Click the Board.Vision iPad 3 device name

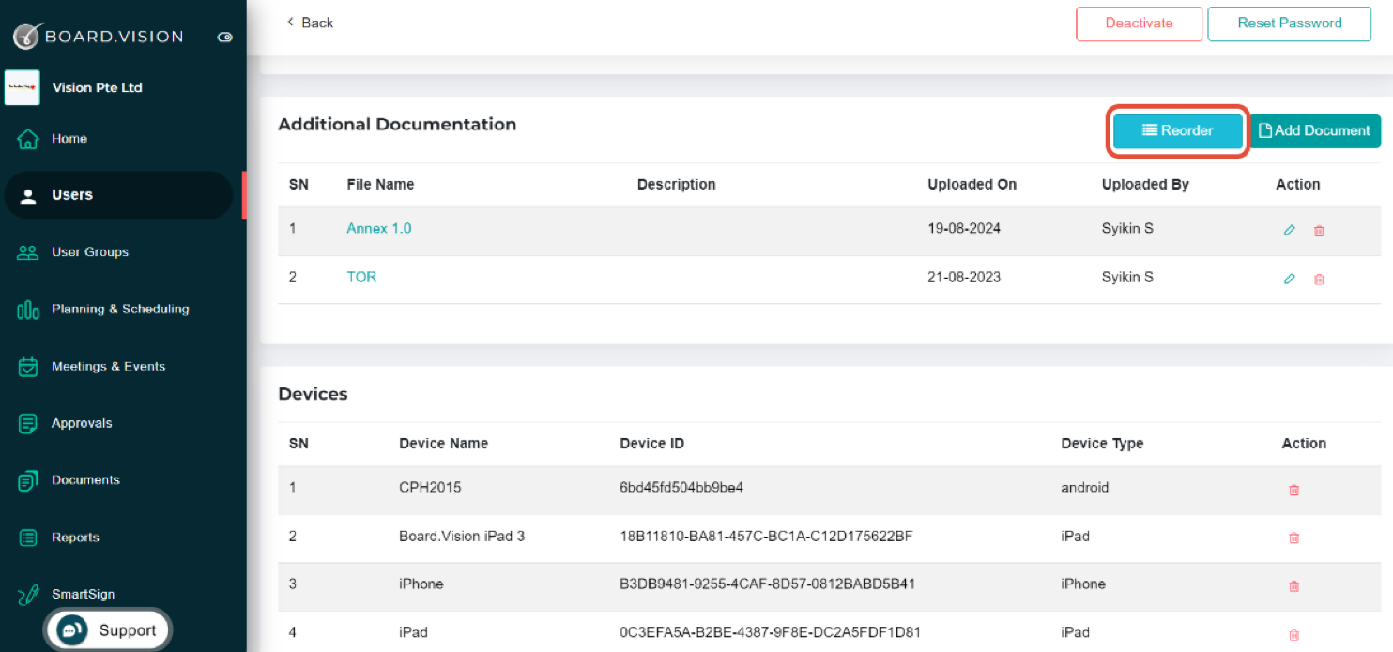coord(462,537)
